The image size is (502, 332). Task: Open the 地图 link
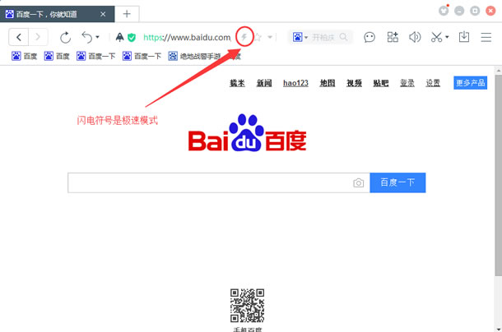[328, 83]
